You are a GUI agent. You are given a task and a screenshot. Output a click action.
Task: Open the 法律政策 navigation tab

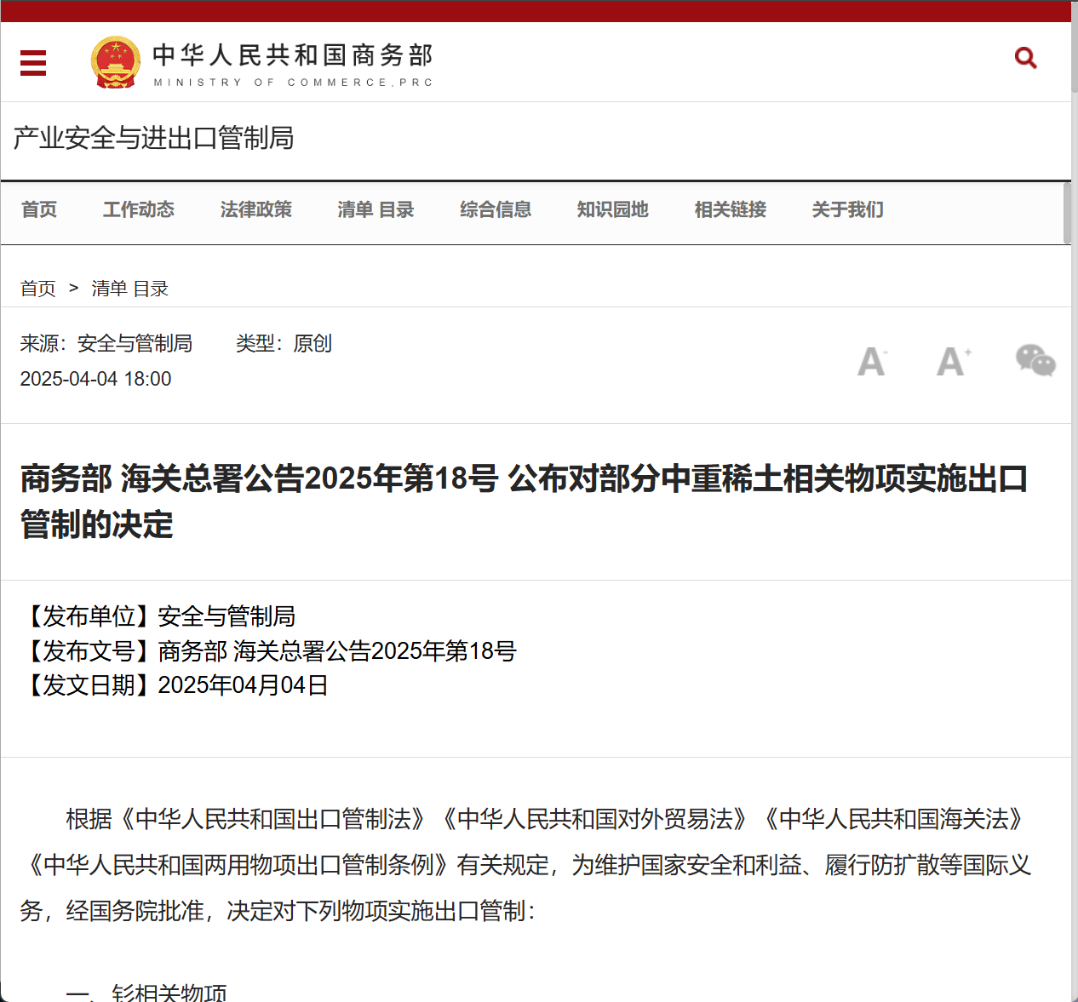pyautogui.click(x=256, y=209)
